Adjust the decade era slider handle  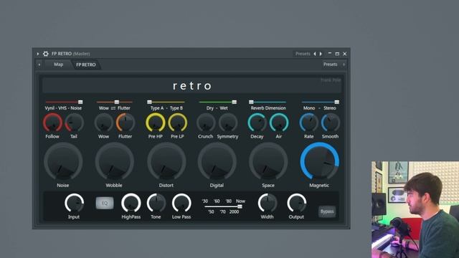pos(240,206)
